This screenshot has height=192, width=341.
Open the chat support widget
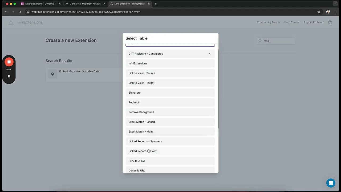point(331,183)
